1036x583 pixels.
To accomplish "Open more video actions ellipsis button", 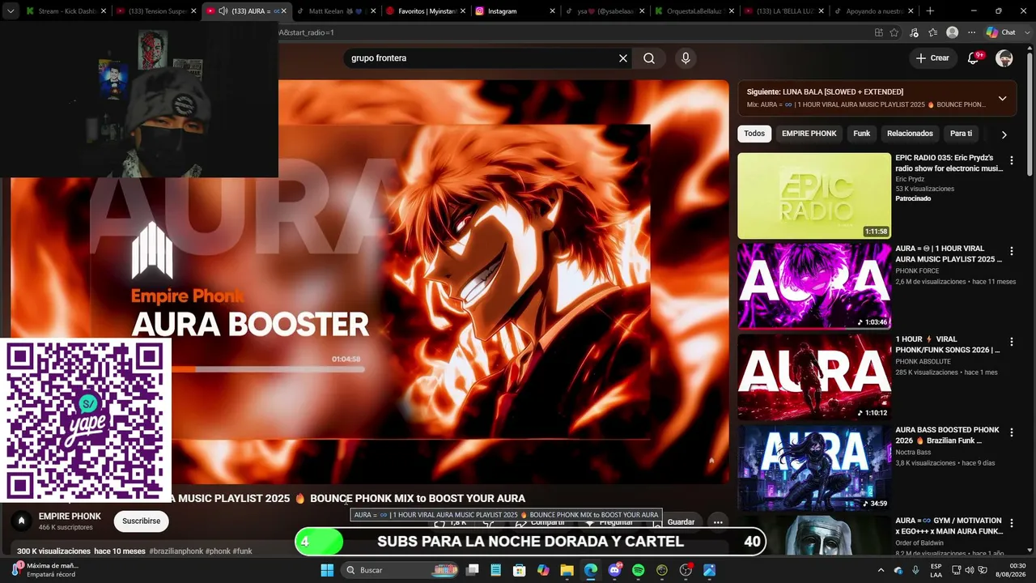I will (718, 522).
